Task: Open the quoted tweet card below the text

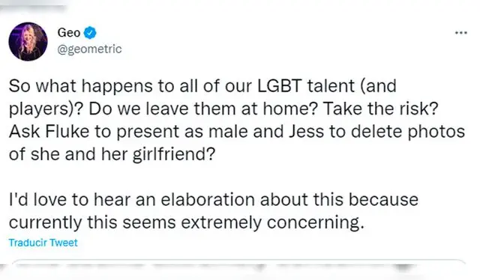Action: [x=238, y=269]
